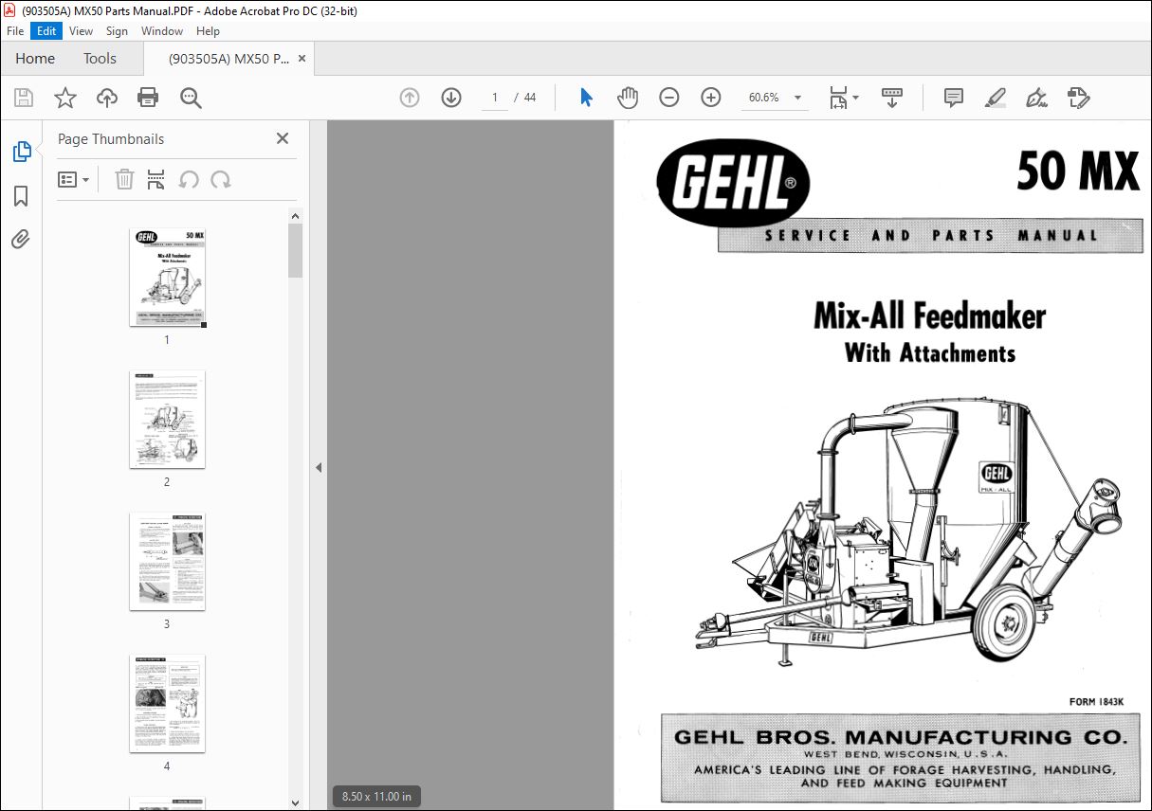The image size is (1152, 811).
Task: Insert page break icon in thumbnails
Action: (x=156, y=179)
